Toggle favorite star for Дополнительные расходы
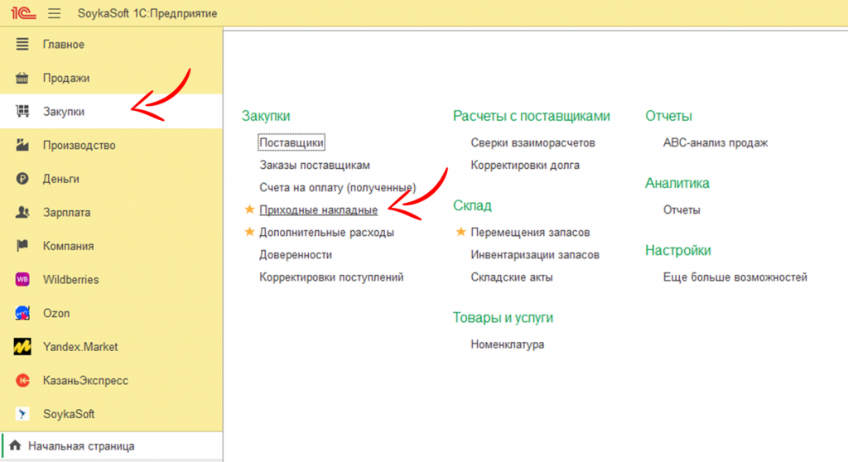The height and width of the screenshot is (462, 848). (x=249, y=233)
